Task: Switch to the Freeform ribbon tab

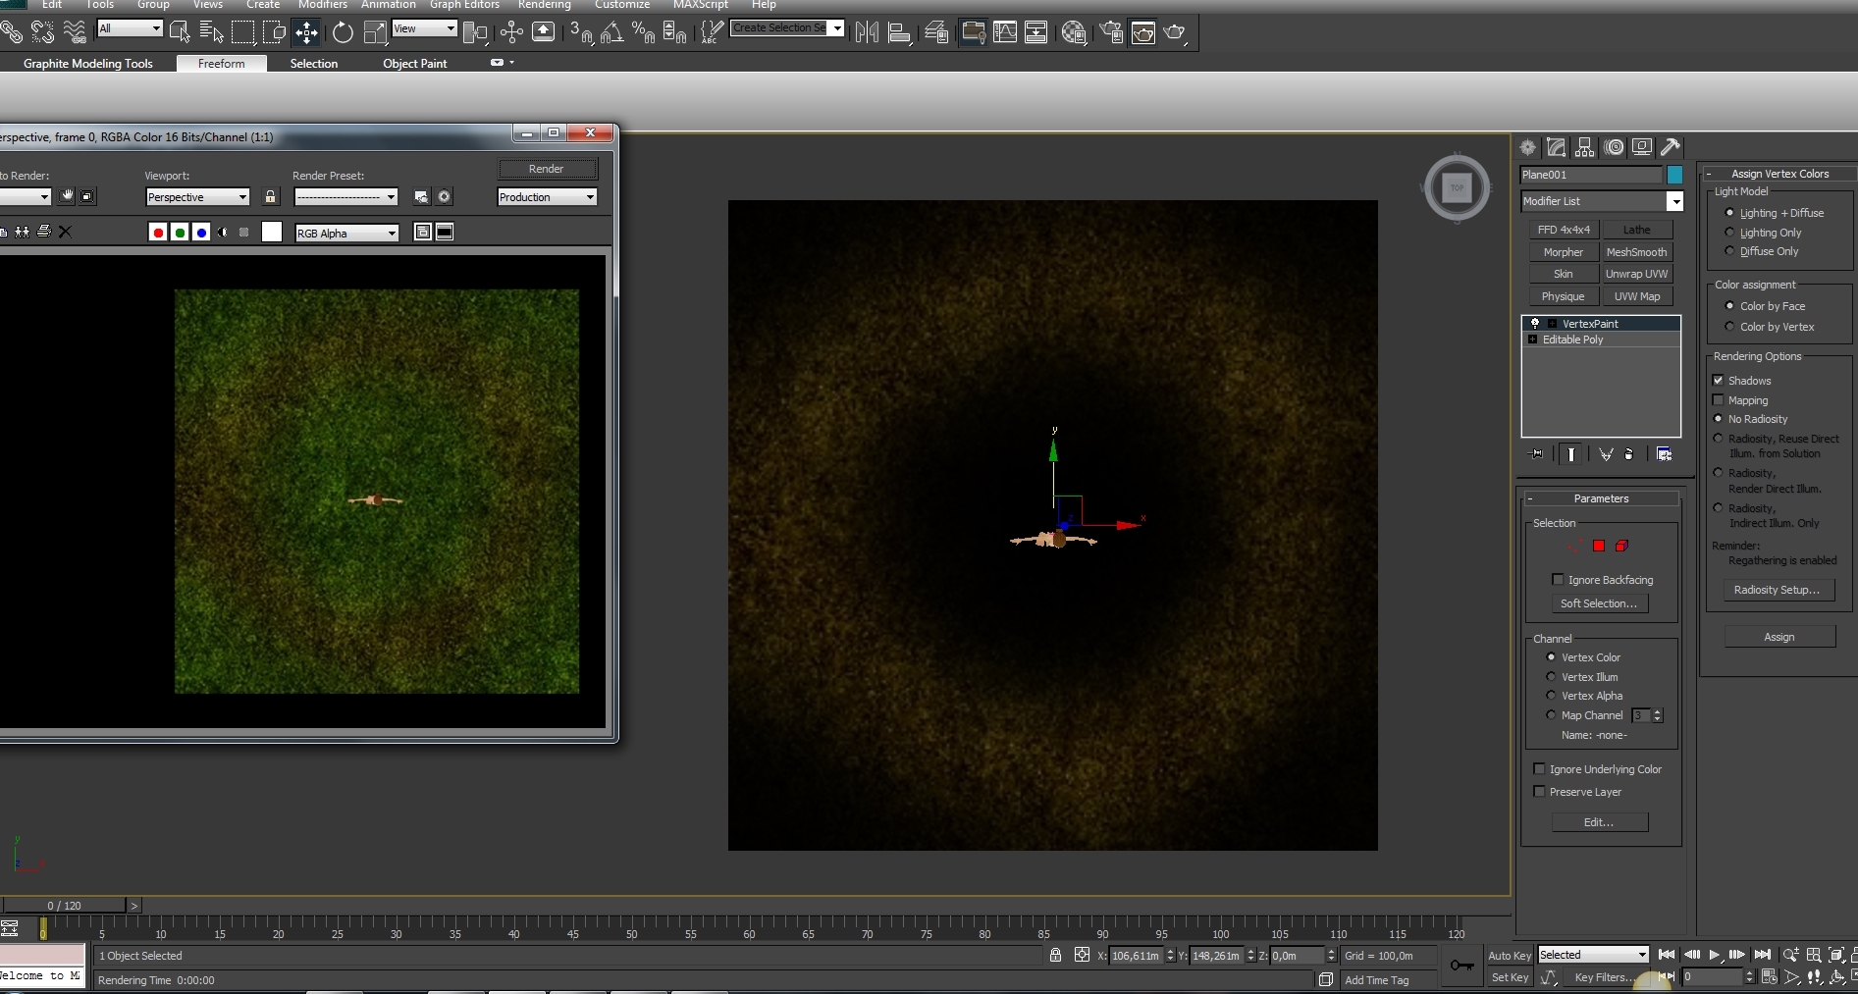Action: point(222,63)
